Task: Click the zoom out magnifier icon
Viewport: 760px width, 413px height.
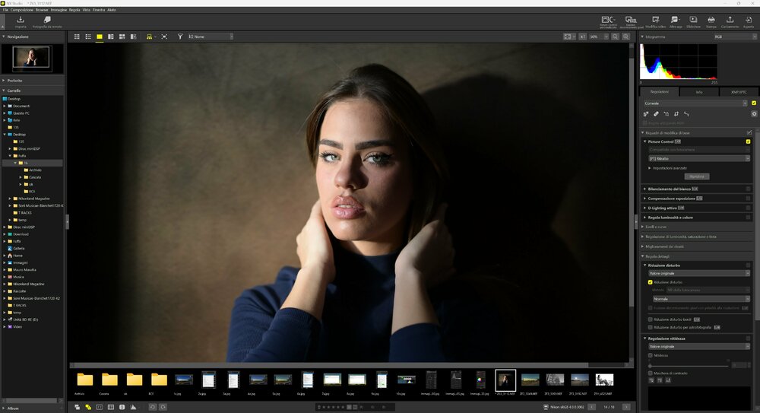Action: [615, 37]
